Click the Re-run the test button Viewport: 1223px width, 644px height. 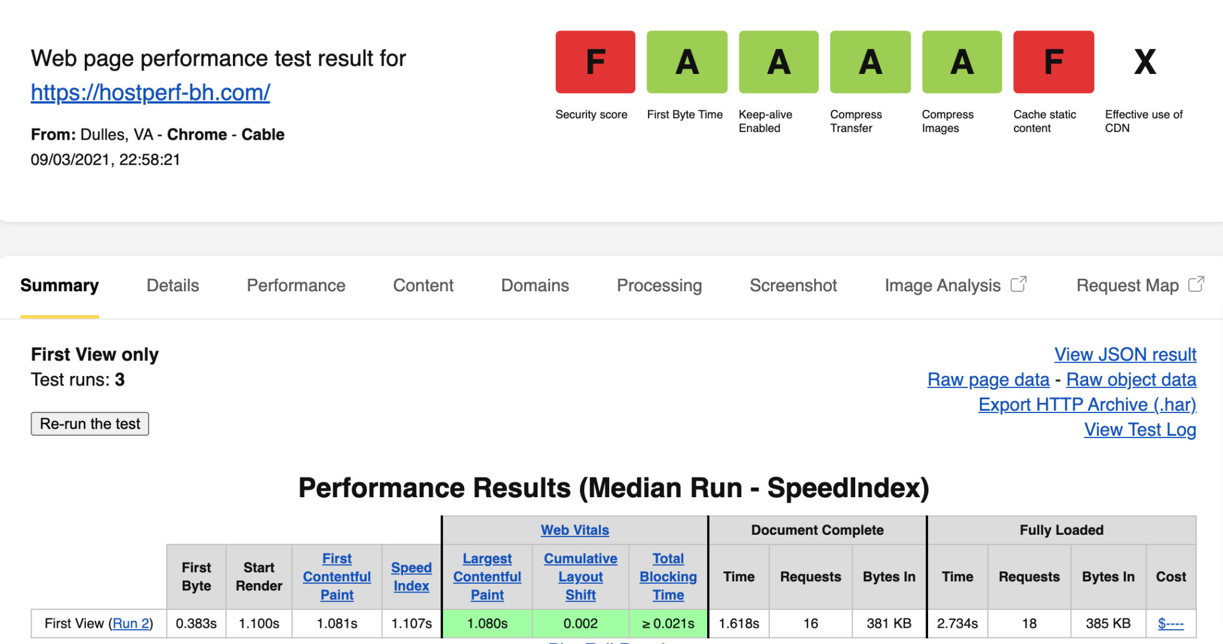pyautogui.click(x=90, y=424)
